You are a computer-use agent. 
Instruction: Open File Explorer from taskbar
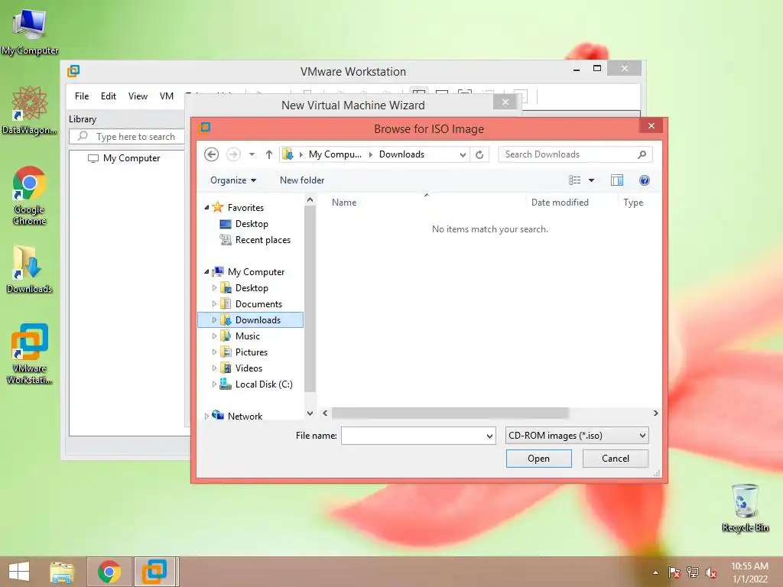(62, 572)
